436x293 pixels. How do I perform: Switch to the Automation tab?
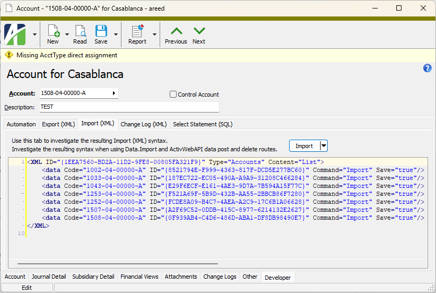(21, 124)
